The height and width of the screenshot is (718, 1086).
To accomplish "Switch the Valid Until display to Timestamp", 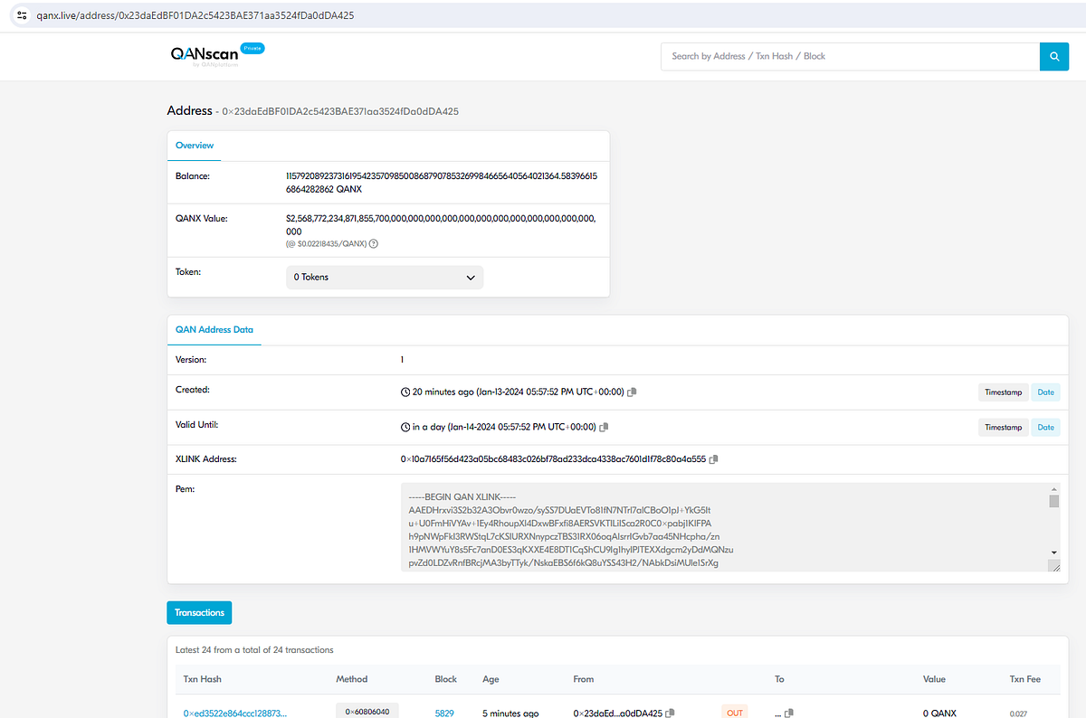I will coord(1003,427).
